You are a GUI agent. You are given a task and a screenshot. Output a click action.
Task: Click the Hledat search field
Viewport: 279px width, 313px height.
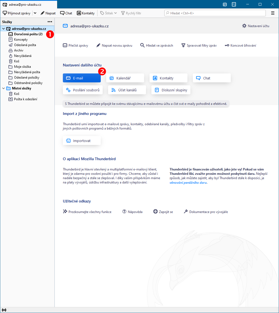tap(215, 13)
